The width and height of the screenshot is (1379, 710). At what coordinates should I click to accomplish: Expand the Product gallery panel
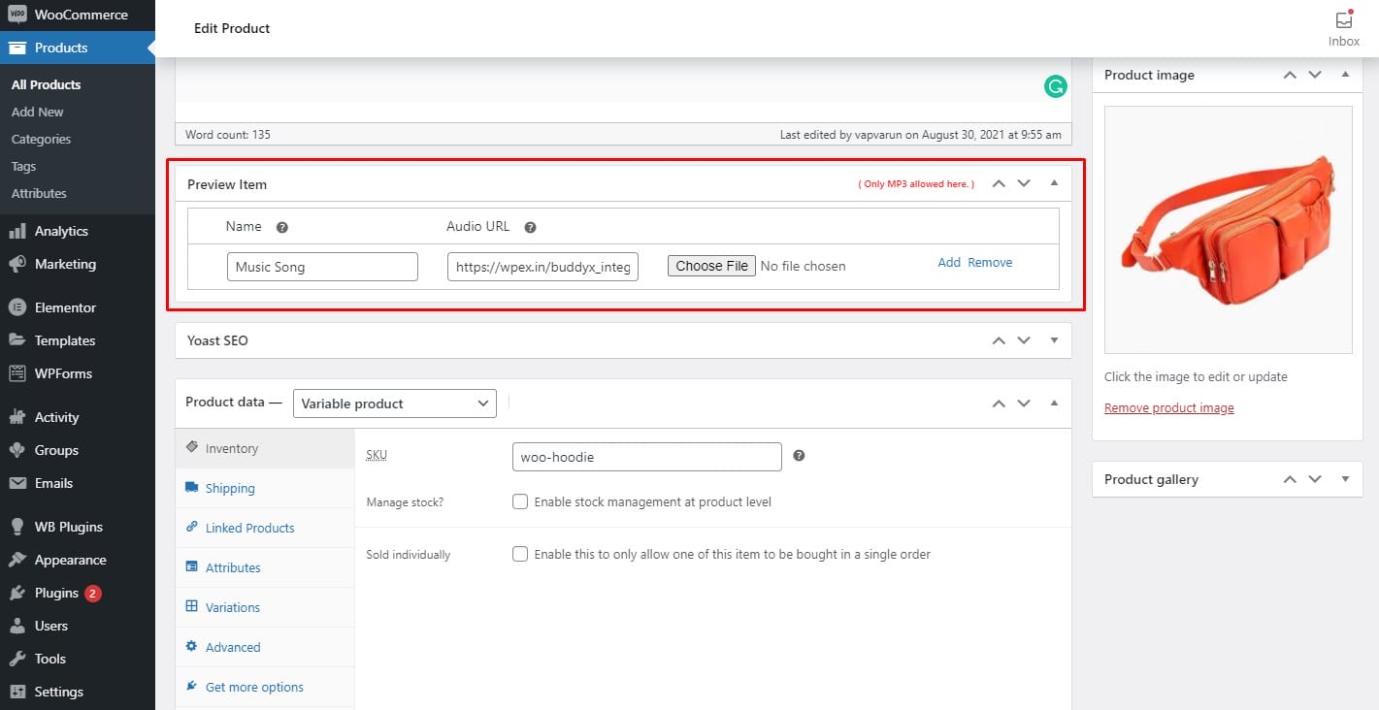click(x=1345, y=479)
